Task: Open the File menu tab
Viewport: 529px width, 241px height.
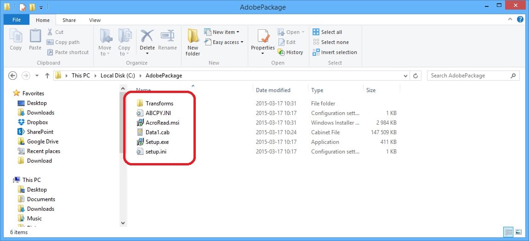Action: tap(17, 20)
